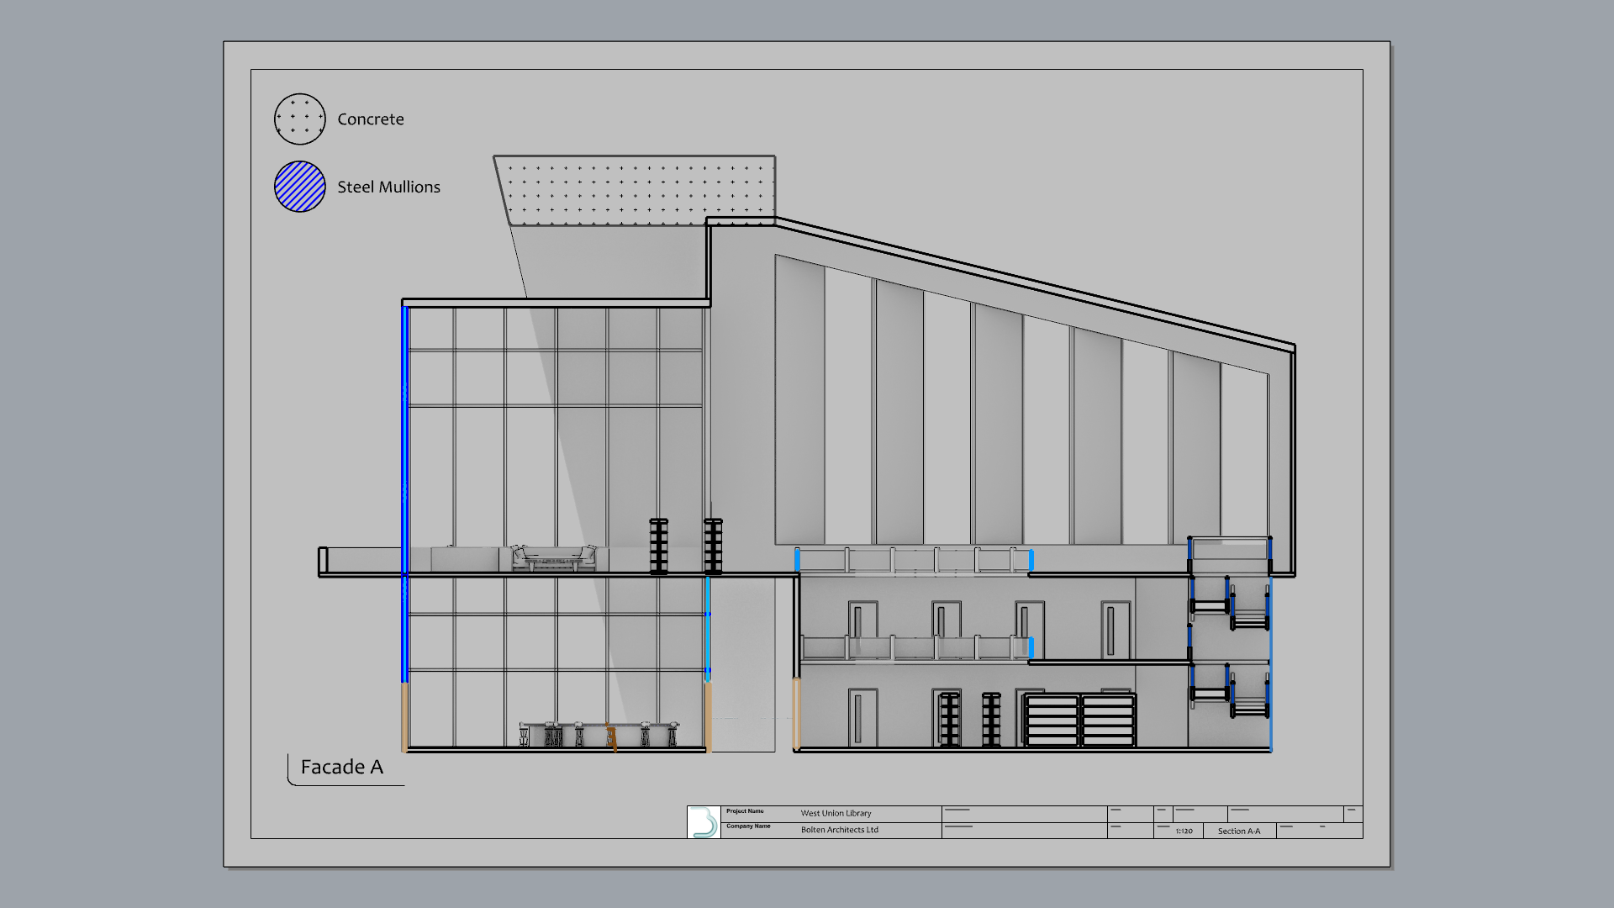This screenshot has height=908, width=1614.
Task: Click the 'Section A-A' title block label
Action: [1238, 831]
